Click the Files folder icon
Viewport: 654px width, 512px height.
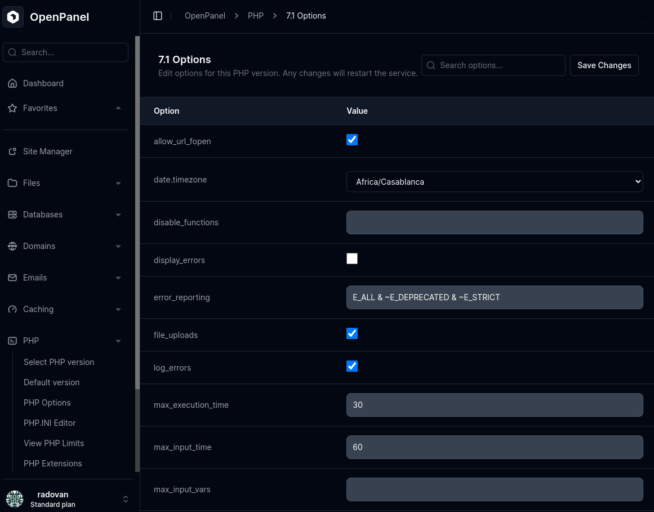[12, 182]
